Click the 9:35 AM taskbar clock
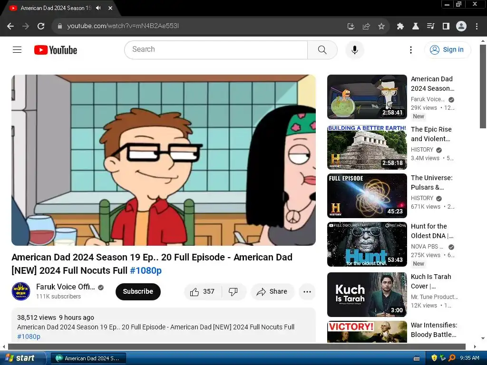This screenshot has height=365, width=487. click(x=469, y=358)
